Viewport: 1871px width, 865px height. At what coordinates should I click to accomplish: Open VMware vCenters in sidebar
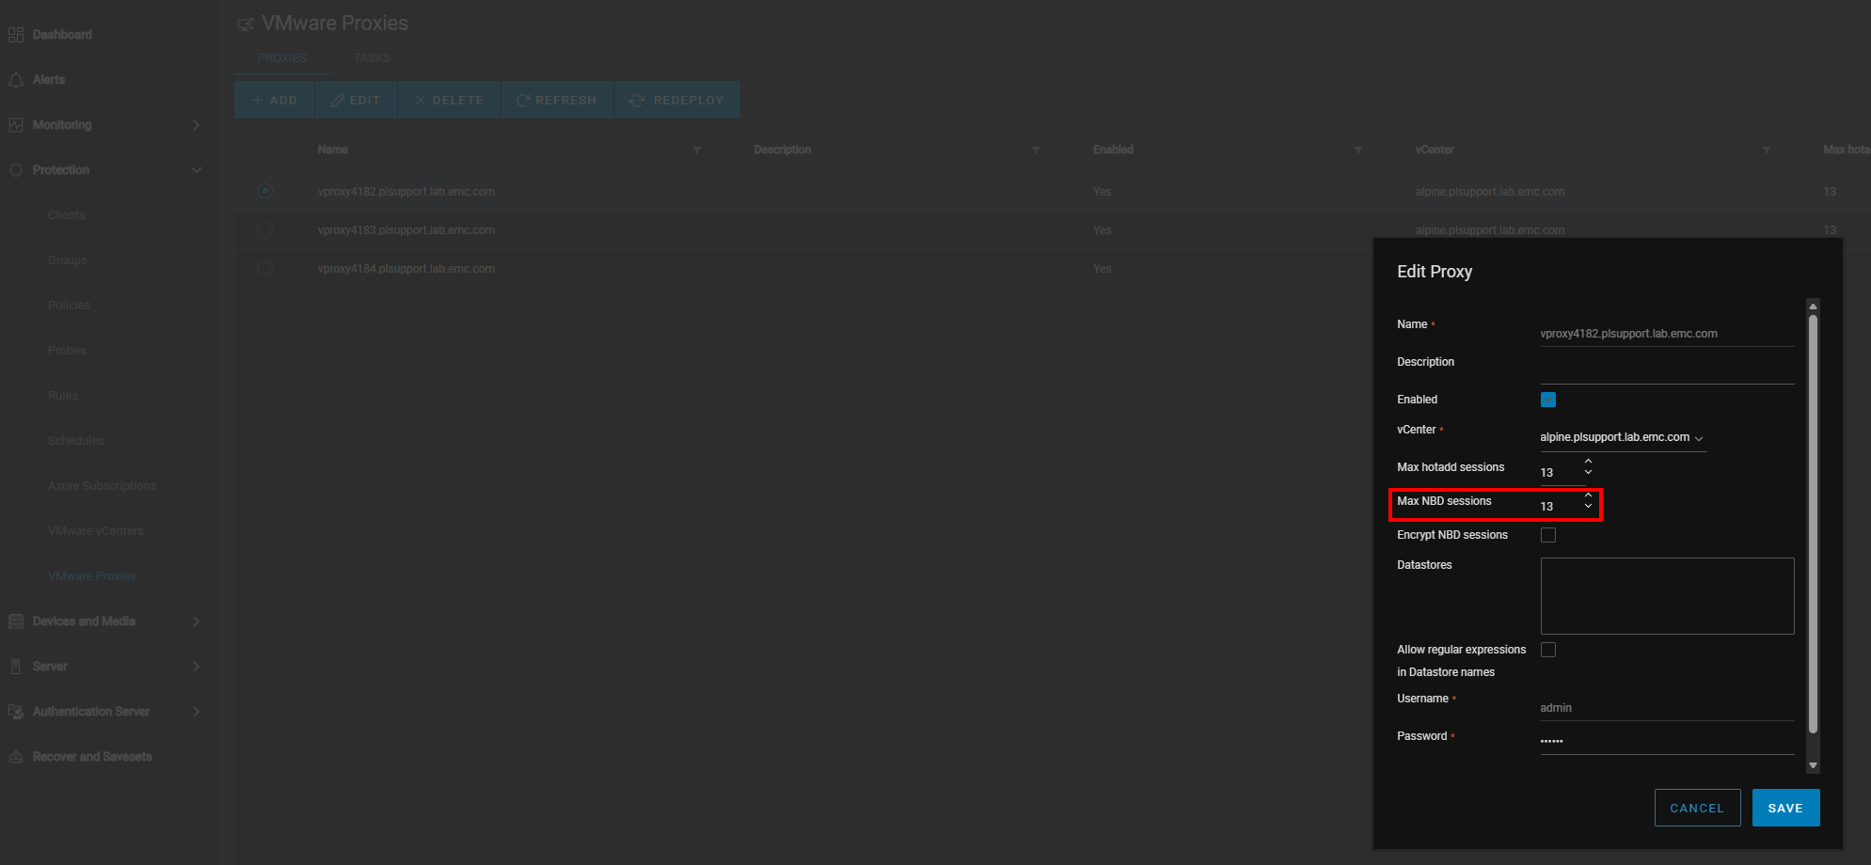(x=96, y=531)
